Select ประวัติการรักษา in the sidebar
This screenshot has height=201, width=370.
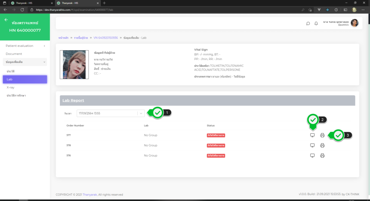tap(16, 96)
